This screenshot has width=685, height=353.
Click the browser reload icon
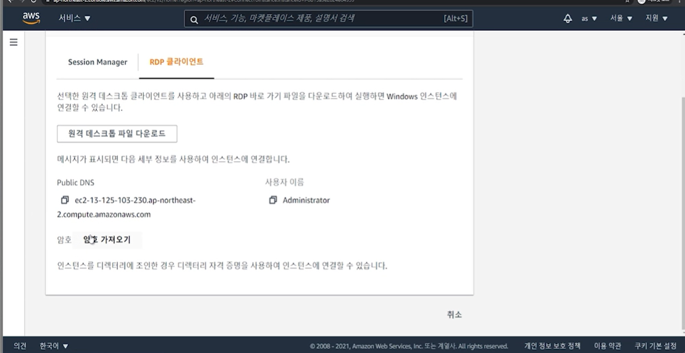[x=33, y=1]
